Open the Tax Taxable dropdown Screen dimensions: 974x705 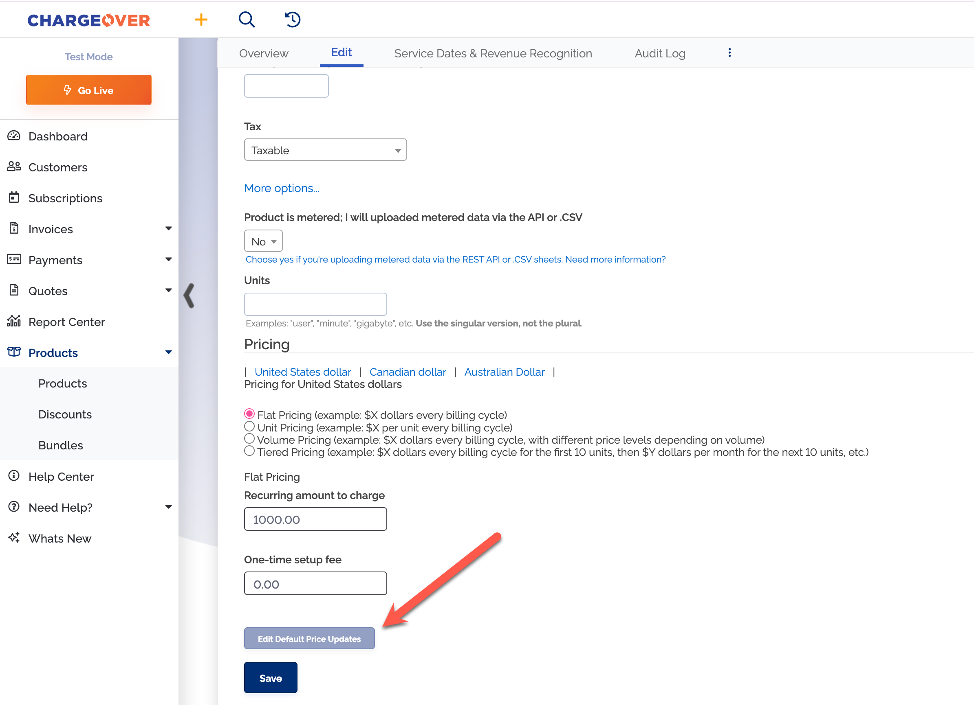tap(325, 150)
